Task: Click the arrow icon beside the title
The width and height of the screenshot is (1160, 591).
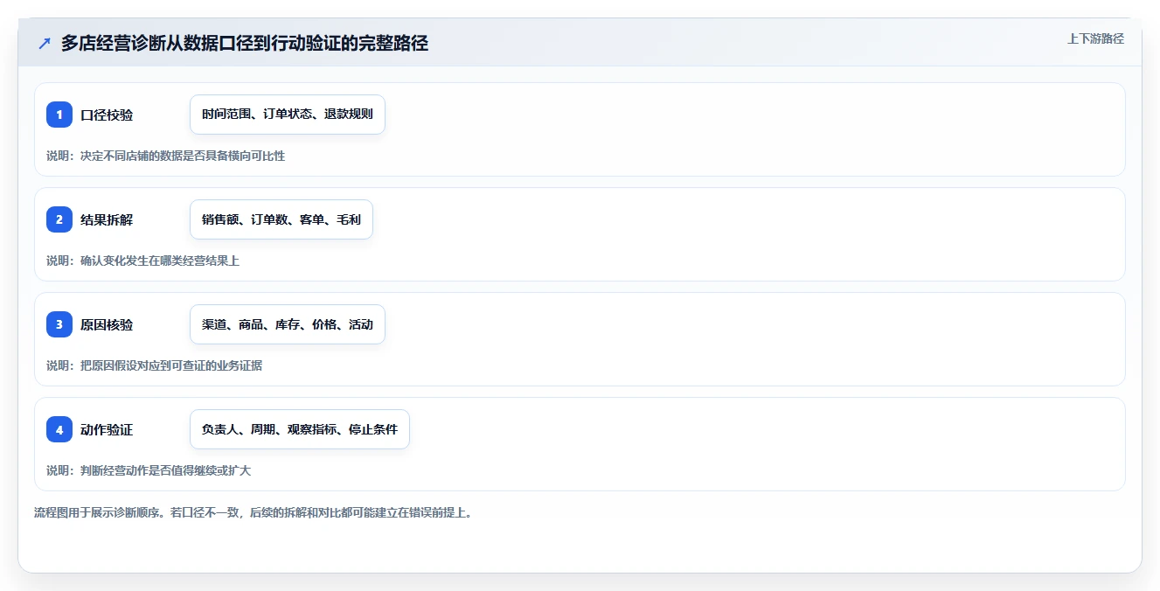Action: click(45, 43)
